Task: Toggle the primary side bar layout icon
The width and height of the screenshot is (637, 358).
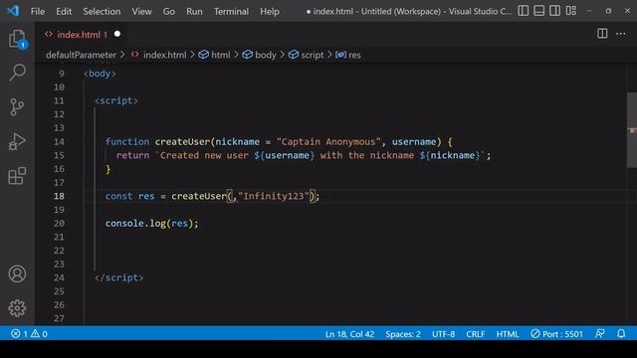Action: (x=524, y=11)
